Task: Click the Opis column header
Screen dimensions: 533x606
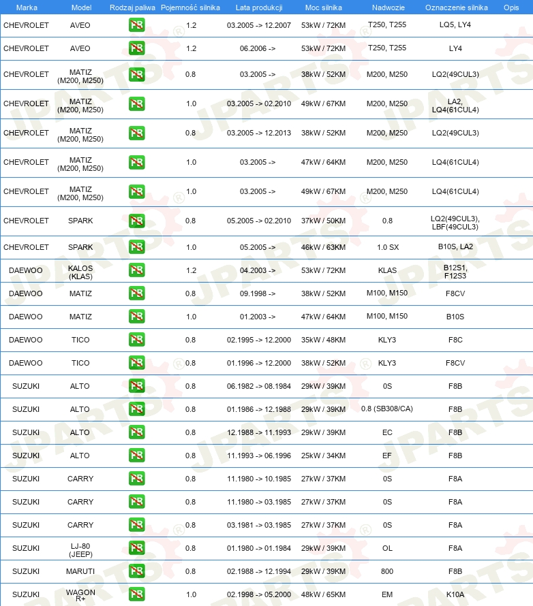Action: click(x=511, y=7)
